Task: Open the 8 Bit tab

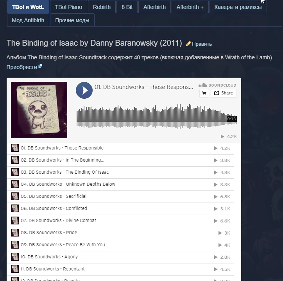Action: (127, 7)
